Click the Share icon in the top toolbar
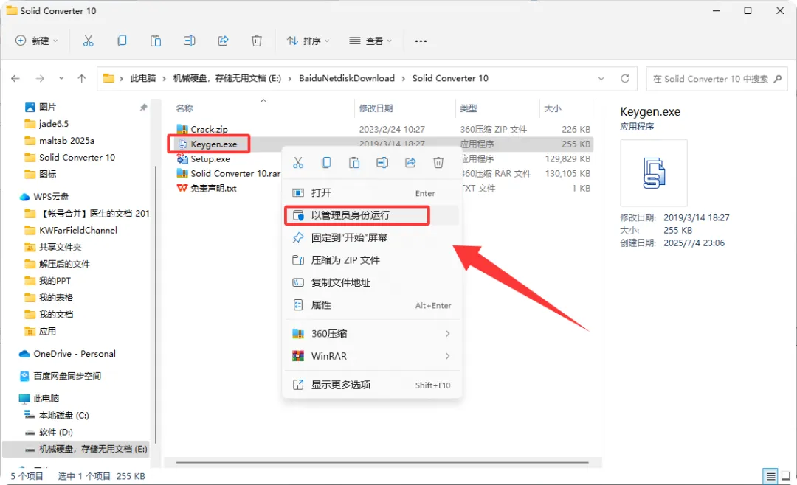 223,41
